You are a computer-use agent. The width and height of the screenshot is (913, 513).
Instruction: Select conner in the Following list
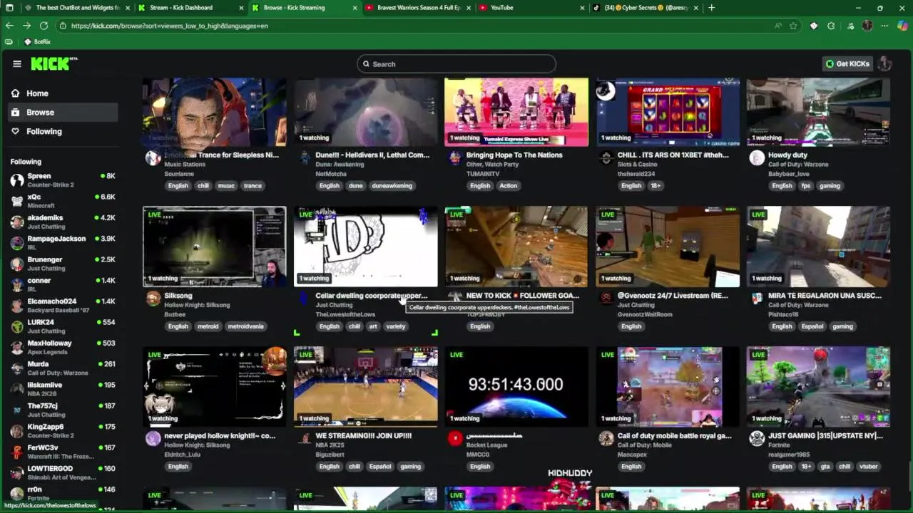pyautogui.click(x=63, y=284)
